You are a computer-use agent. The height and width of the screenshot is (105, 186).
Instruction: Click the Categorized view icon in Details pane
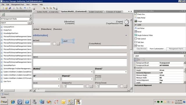(136, 60)
